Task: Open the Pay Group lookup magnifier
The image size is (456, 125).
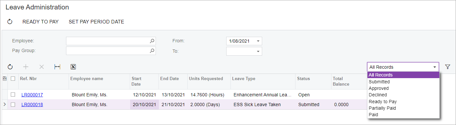Action: (152, 51)
